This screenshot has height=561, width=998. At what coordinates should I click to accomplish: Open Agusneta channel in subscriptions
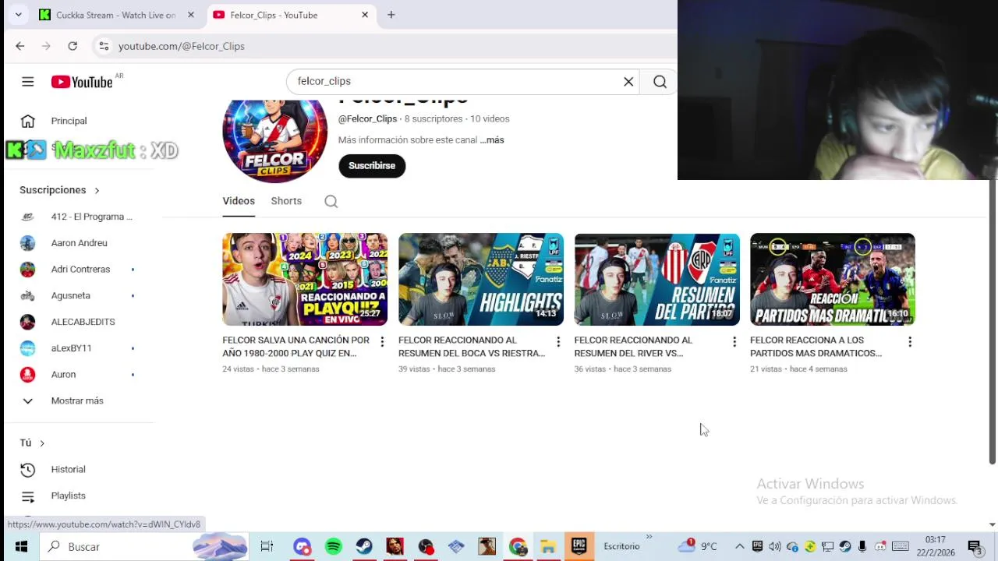pos(78,296)
